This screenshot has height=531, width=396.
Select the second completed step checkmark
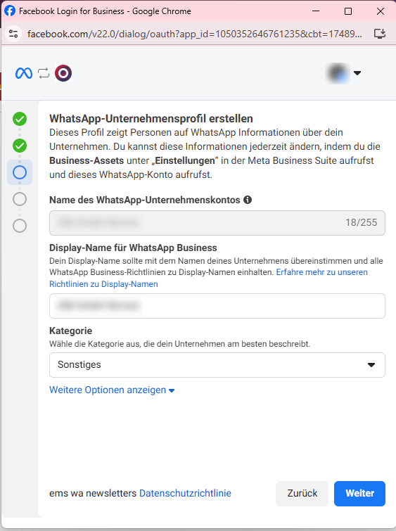point(20,146)
